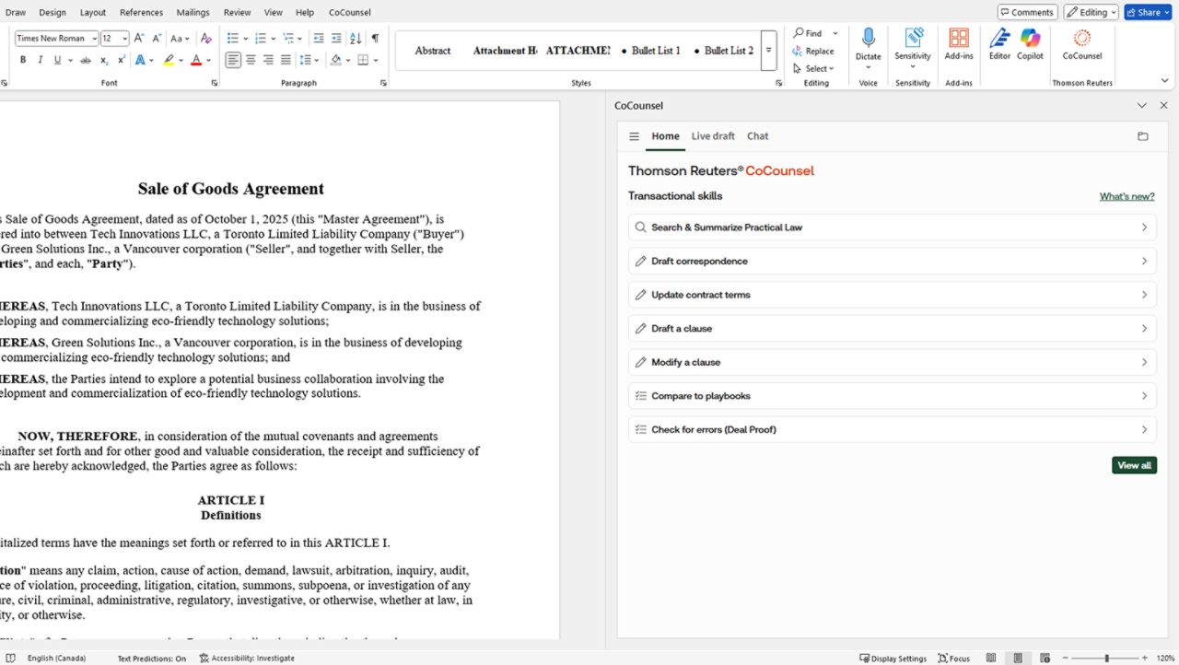The width and height of the screenshot is (1179, 665).
Task: Click the View all button
Action: (1134, 465)
